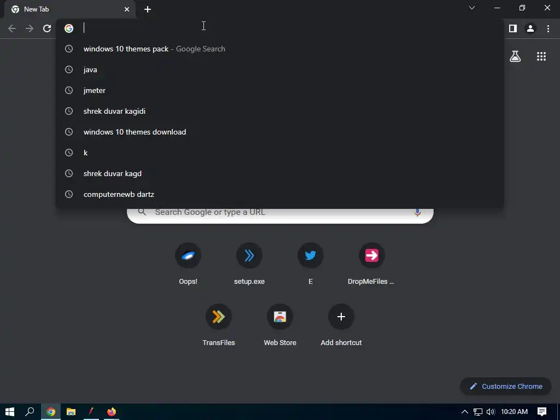
Task: Close the New Tab tab
Action: coord(127,9)
